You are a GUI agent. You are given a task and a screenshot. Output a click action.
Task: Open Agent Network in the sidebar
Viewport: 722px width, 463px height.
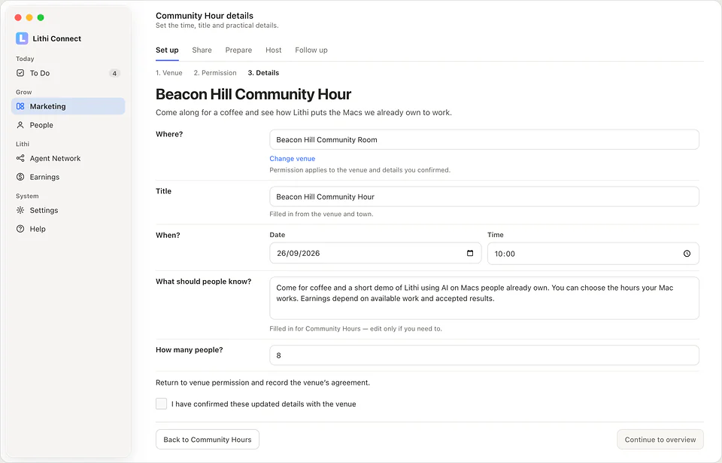pos(68,158)
